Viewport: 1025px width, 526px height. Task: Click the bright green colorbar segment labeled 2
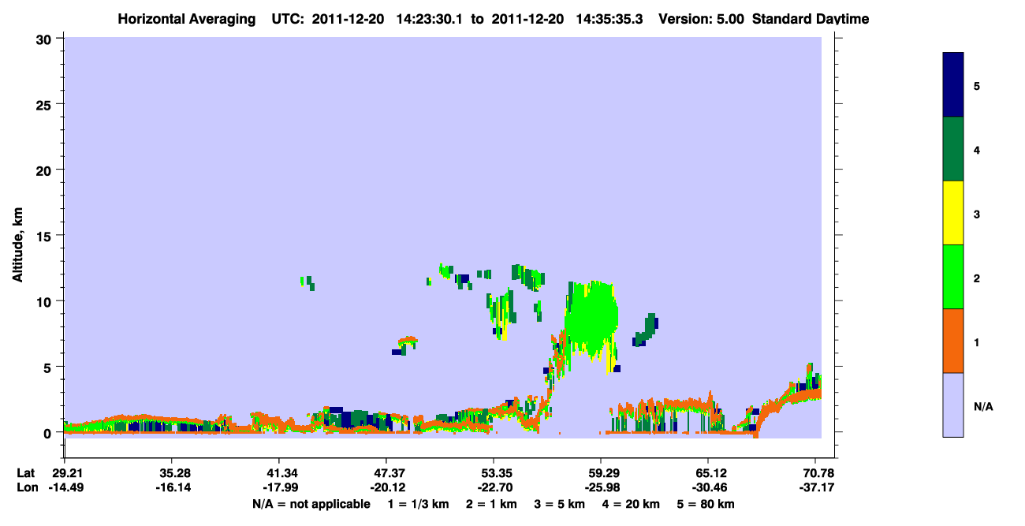(953, 277)
